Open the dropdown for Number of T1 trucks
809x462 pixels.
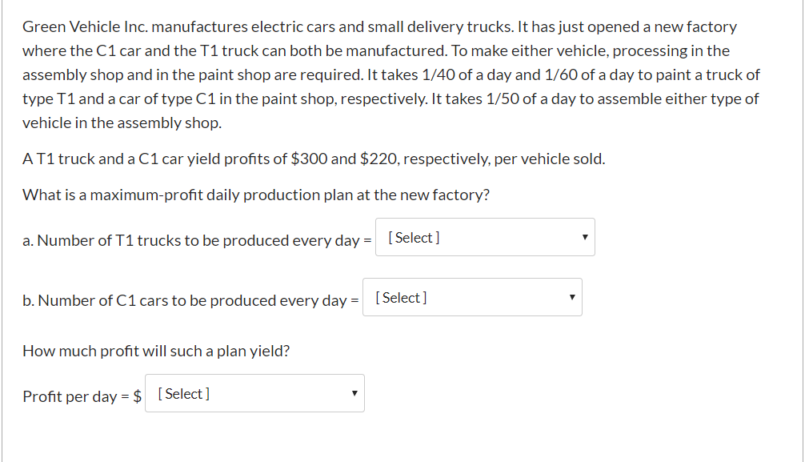484,236
